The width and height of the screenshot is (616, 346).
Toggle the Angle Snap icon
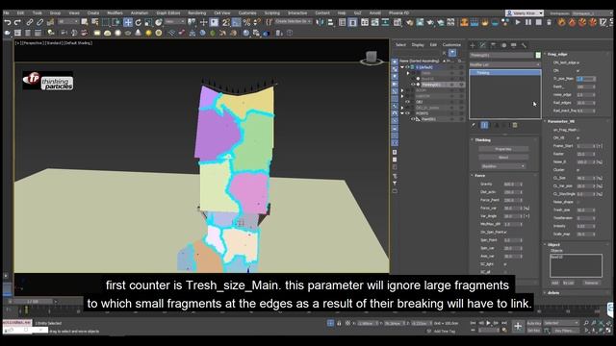click(236, 22)
